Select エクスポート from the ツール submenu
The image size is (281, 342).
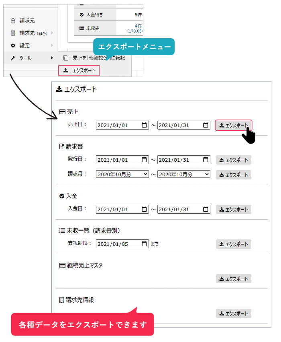tap(79, 71)
